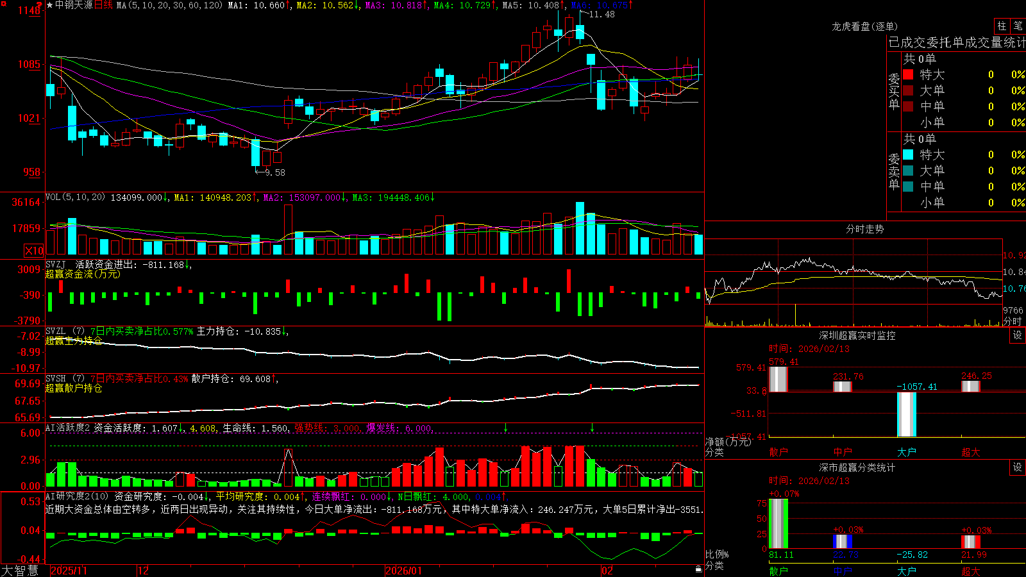Image resolution: width=1026 pixels, height=577 pixels.
Task: Click the 柱 bar-view button
Action: 1002,26
